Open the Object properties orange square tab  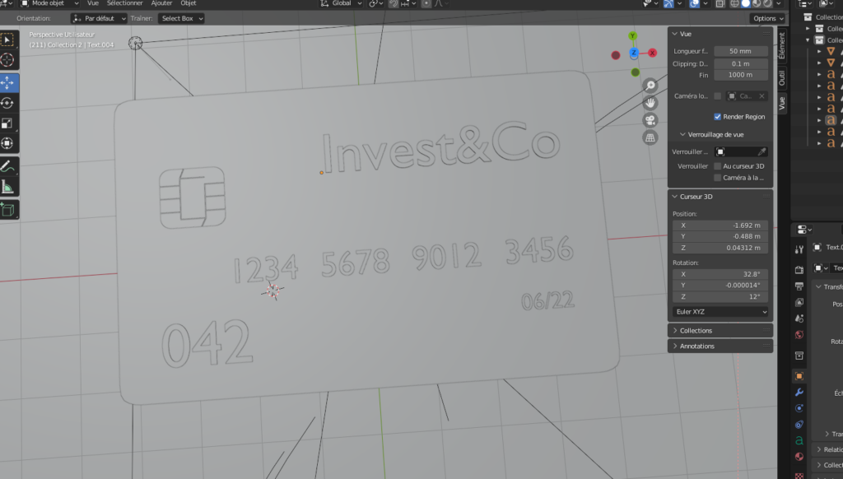pyautogui.click(x=799, y=376)
